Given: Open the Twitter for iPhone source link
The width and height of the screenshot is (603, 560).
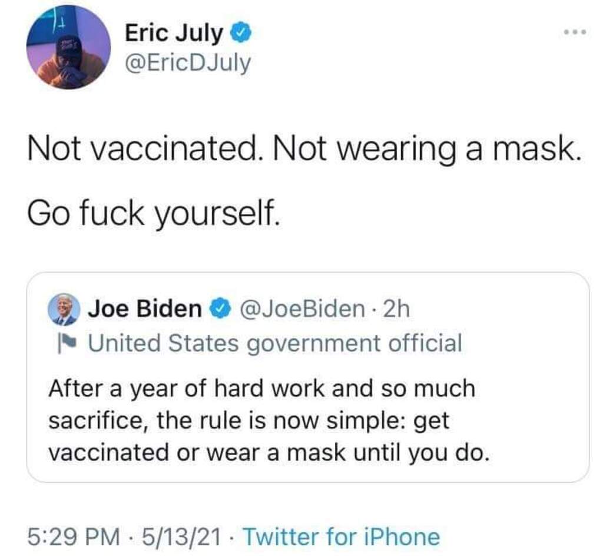Looking at the screenshot, I should pos(341,536).
